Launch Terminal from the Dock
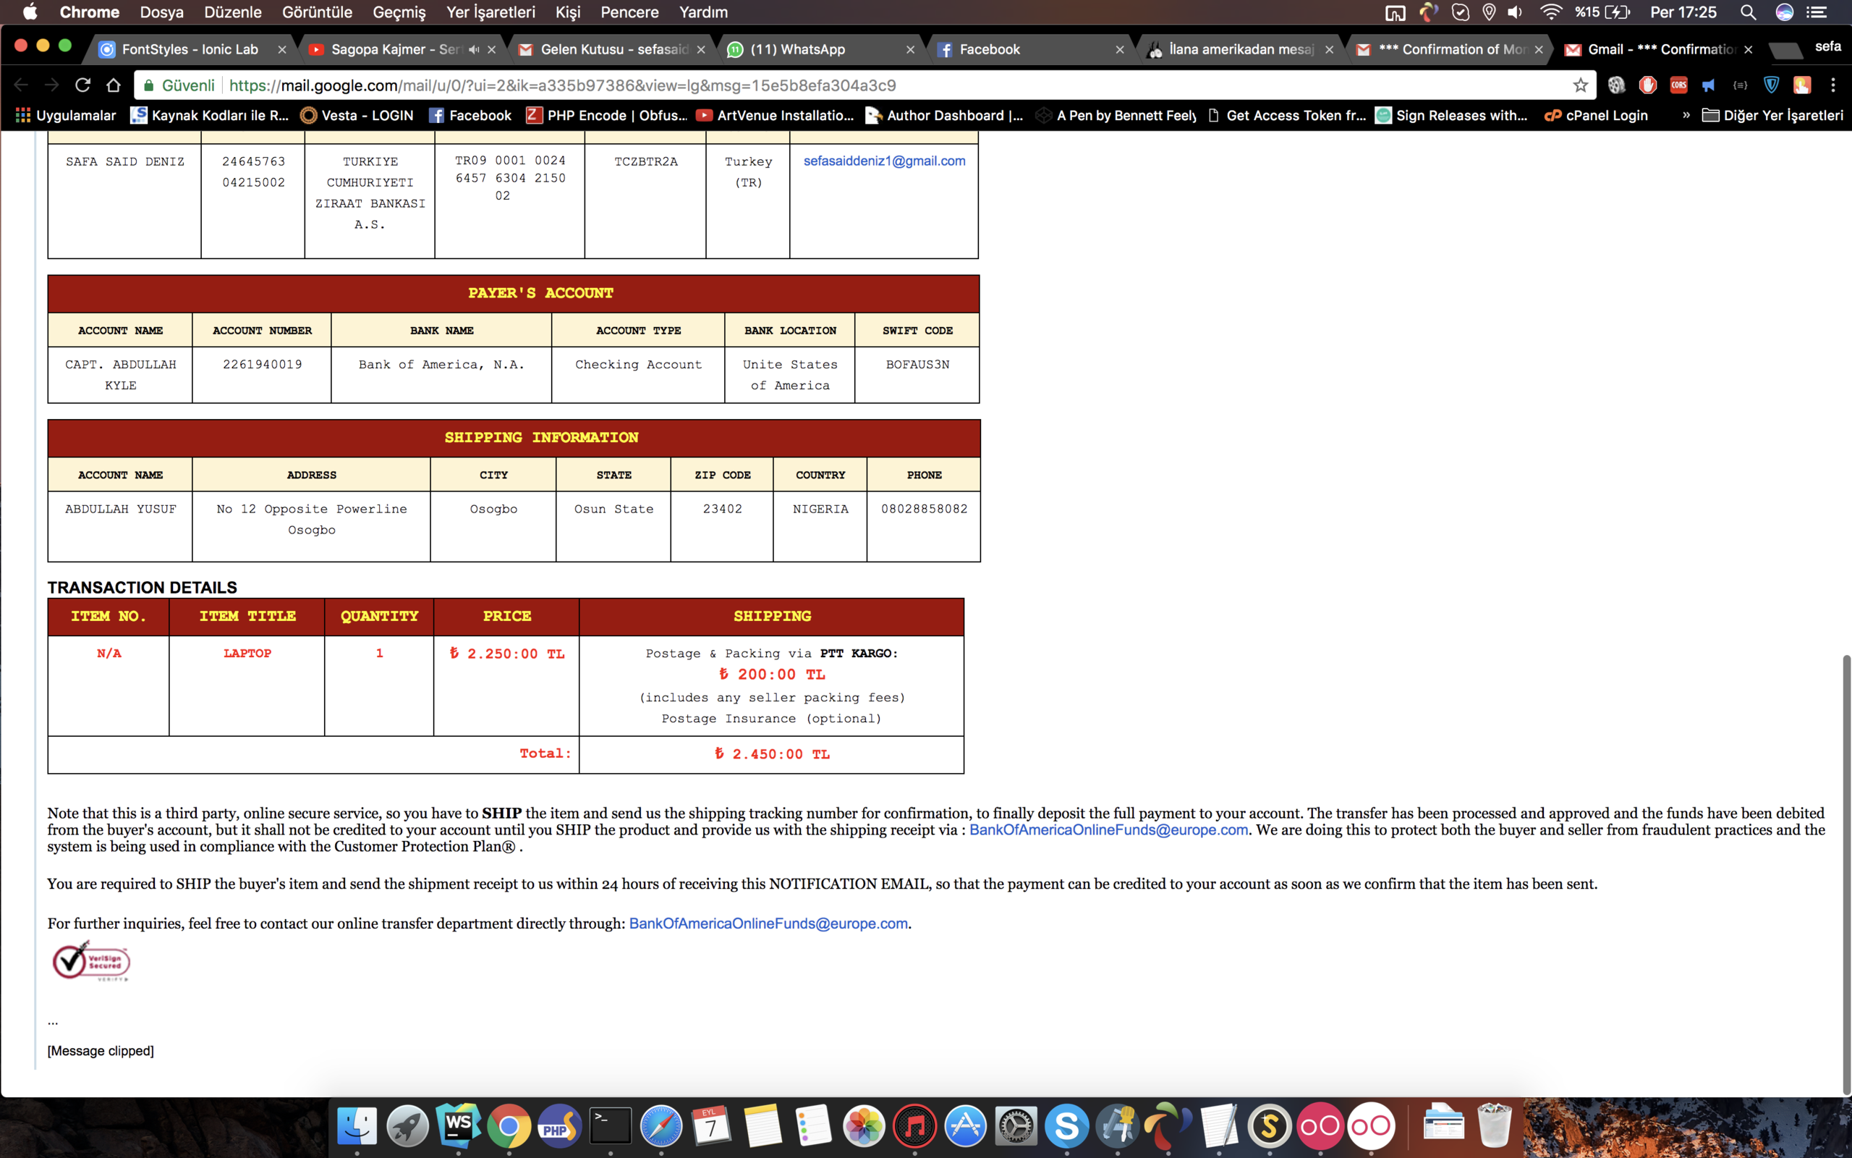Screen dimensions: 1852x1158 pos(610,1126)
